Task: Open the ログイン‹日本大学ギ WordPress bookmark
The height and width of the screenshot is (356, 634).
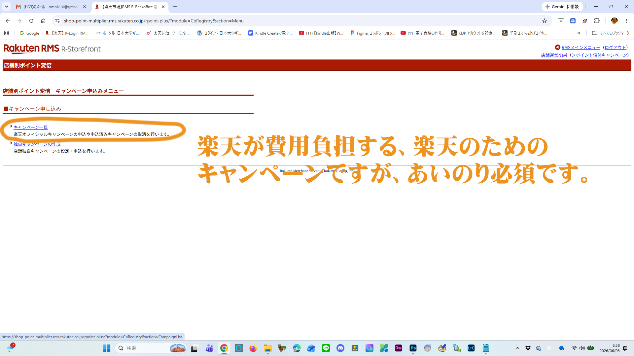Action: pyautogui.click(x=220, y=33)
